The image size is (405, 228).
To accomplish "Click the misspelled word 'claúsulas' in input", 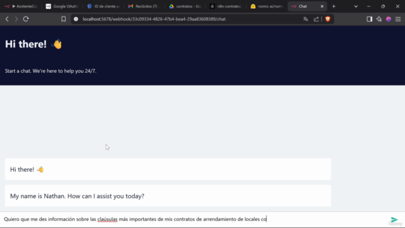I will coord(107,219).
